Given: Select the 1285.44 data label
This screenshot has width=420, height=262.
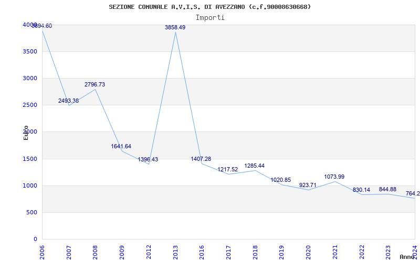Looking at the screenshot, I should [255, 166].
